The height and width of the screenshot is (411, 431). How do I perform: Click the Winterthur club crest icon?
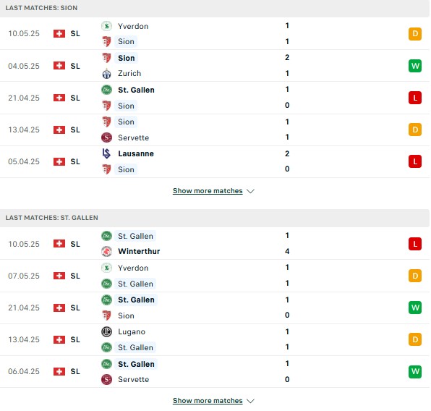click(x=106, y=251)
